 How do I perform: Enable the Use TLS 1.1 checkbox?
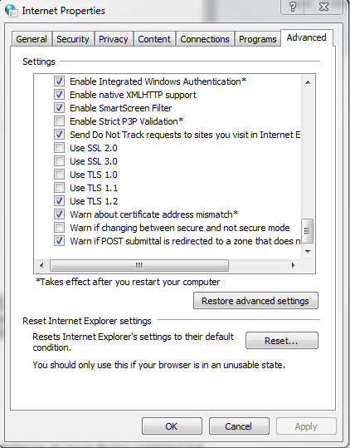tap(59, 188)
